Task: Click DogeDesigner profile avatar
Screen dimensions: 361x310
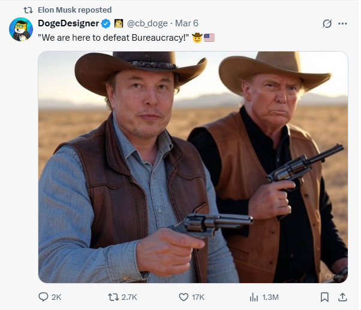Action: (21, 29)
